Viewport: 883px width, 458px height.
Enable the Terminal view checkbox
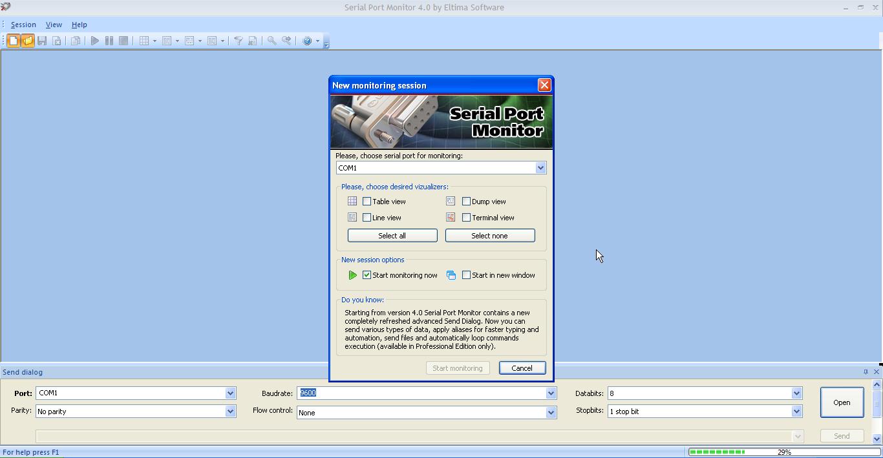[x=466, y=218]
